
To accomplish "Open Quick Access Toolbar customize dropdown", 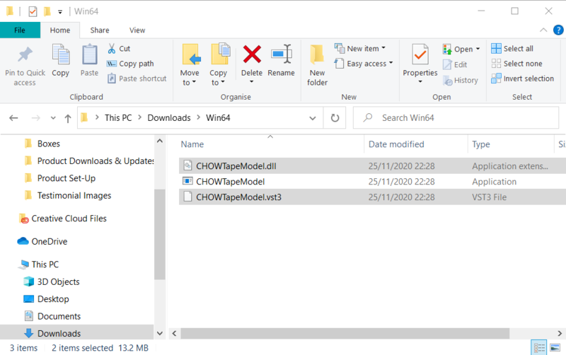I will pos(60,12).
